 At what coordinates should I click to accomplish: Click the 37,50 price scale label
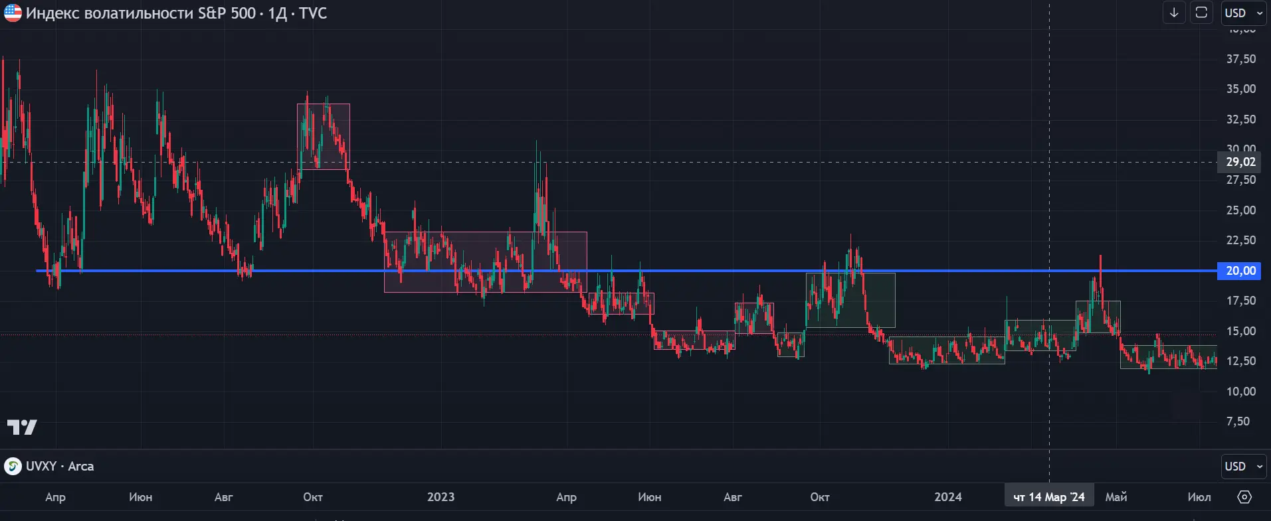1240,59
